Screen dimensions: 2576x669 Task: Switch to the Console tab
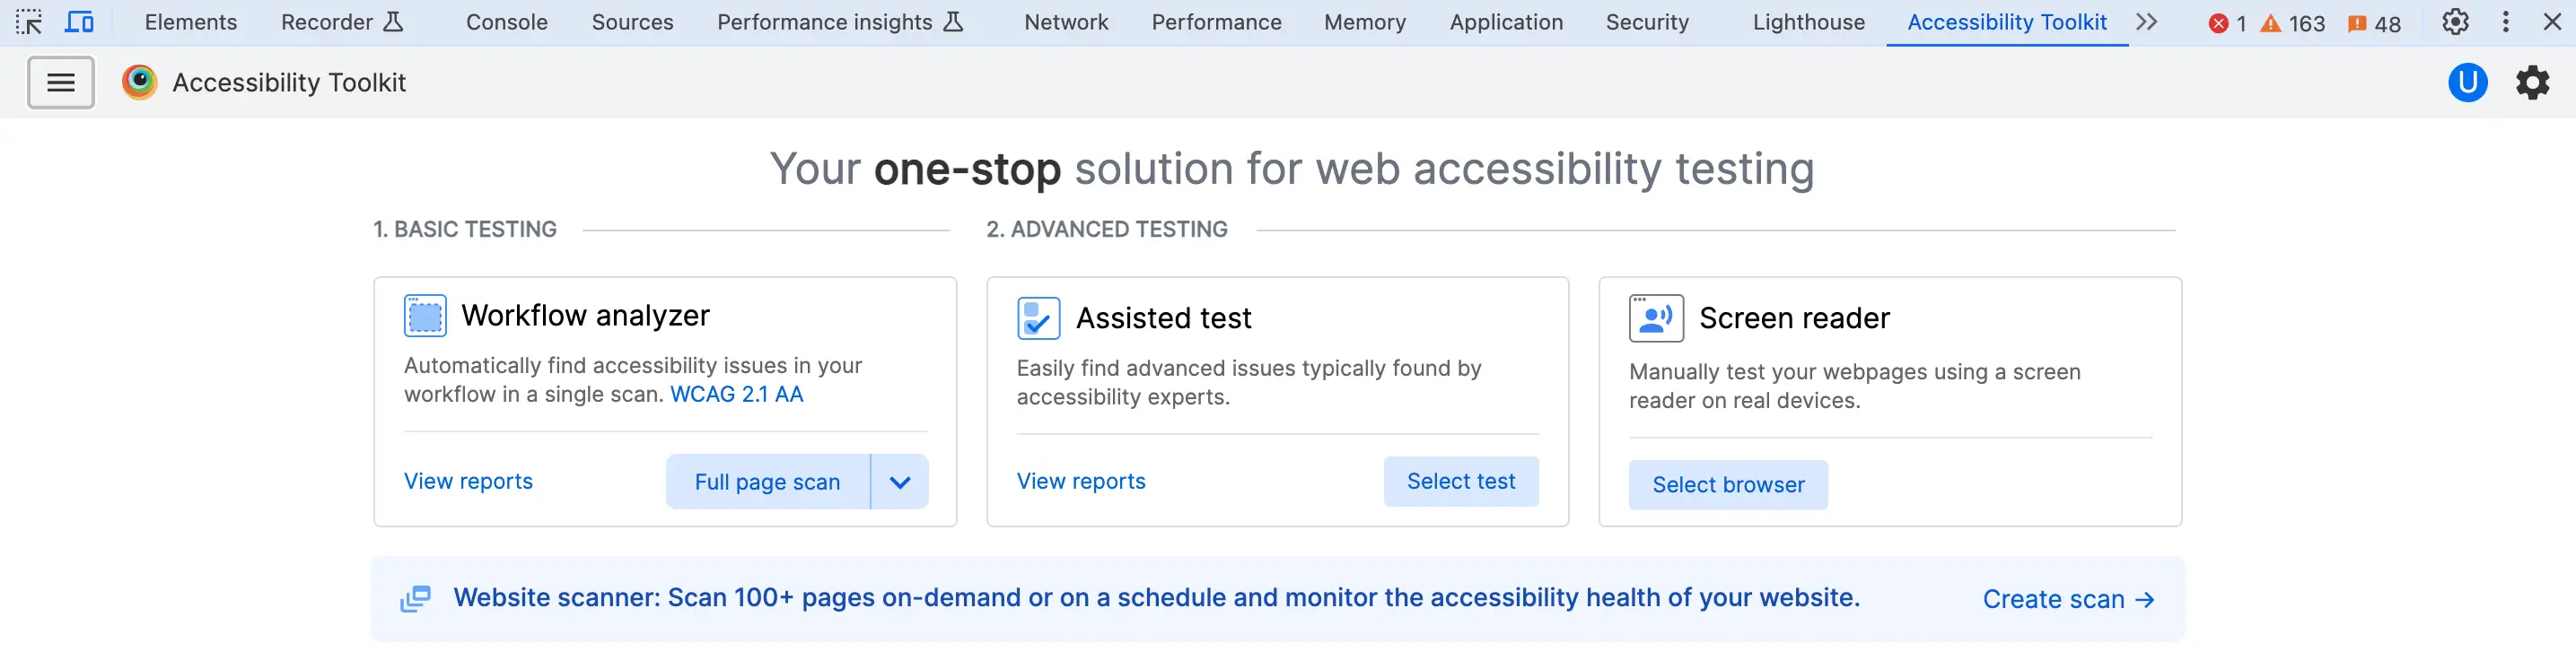[506, 22]
